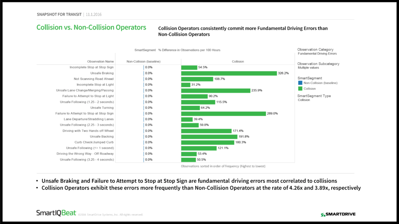Viewport: 399px width, 224px height.
Task: Click the "Fundamental Driving Errors" filter value
Action: pyautogui.click(x=317, y=54)
